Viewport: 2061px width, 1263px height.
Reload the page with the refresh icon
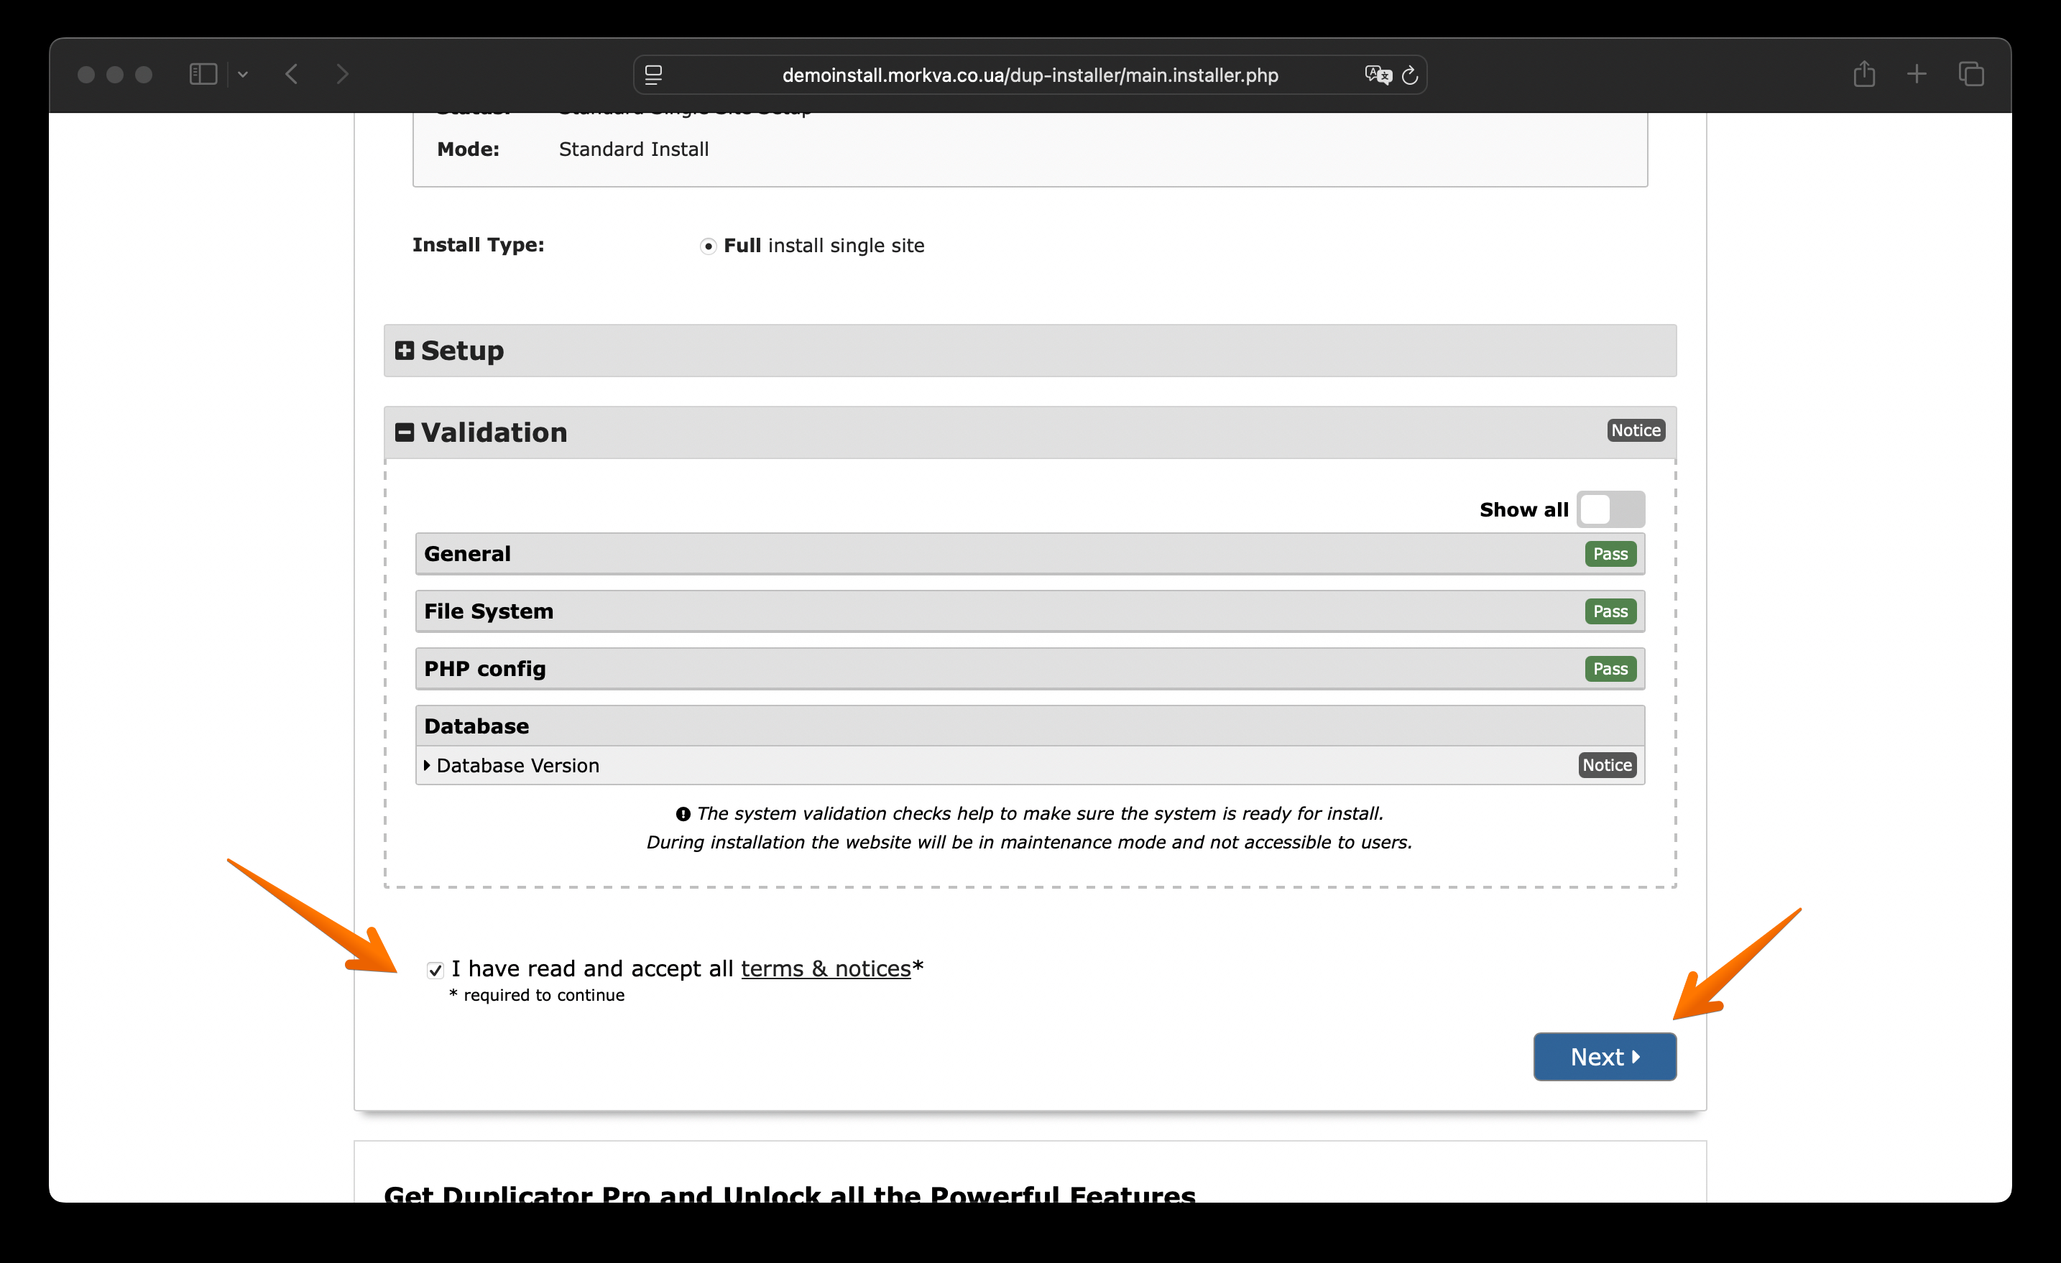tap(1410, 75)
